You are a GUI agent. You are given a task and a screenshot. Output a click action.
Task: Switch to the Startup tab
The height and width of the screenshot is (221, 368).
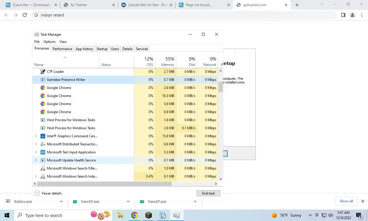(x=102, y=49)
